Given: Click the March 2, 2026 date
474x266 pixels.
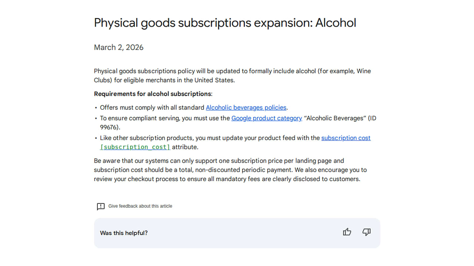Looking at the screenshot, I should tap(118, 47).
